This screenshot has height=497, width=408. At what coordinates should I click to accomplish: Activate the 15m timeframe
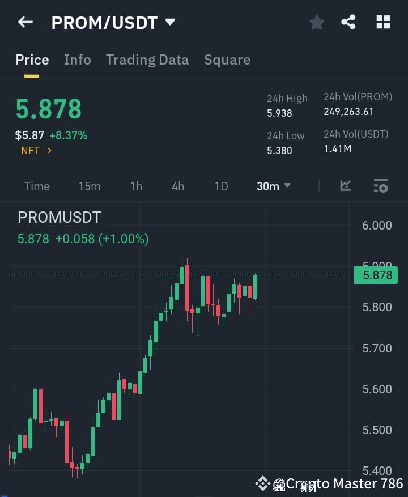click(90, 186)
